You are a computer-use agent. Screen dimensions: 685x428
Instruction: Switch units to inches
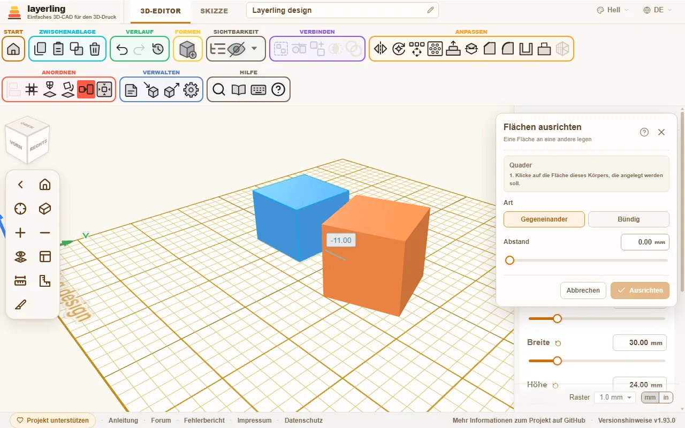click(666, 398)
